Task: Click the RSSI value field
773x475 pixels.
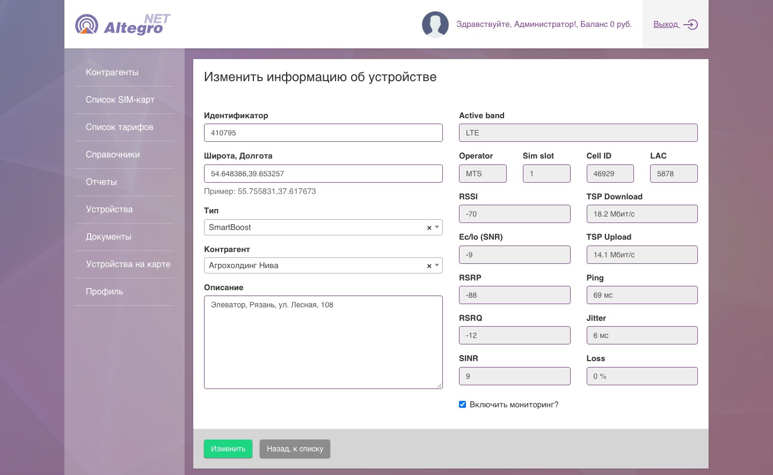Action: coord(515,214)
